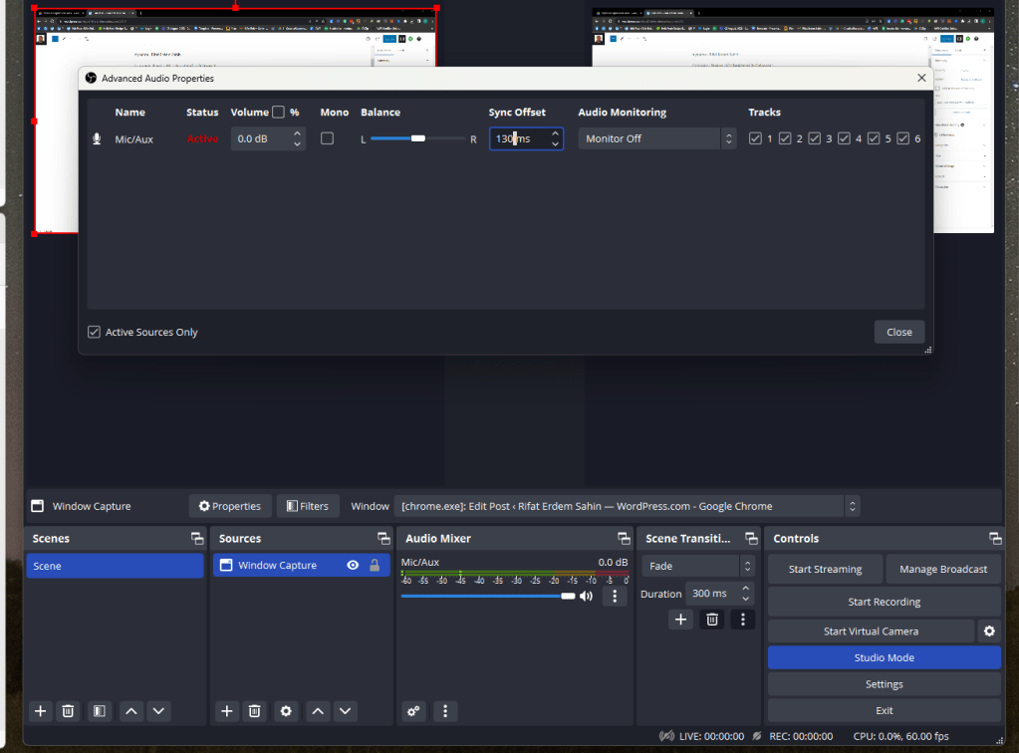This screenshot has width=1019, height=753.
Task: Click Start Streaming
Action: [826, 569]
